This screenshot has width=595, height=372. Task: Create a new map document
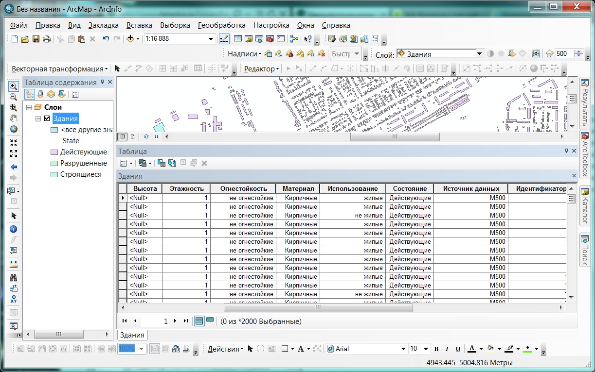(x=15, y=39)
